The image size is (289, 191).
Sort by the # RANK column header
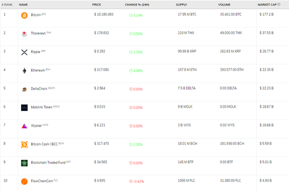click(x=7, y=5)
